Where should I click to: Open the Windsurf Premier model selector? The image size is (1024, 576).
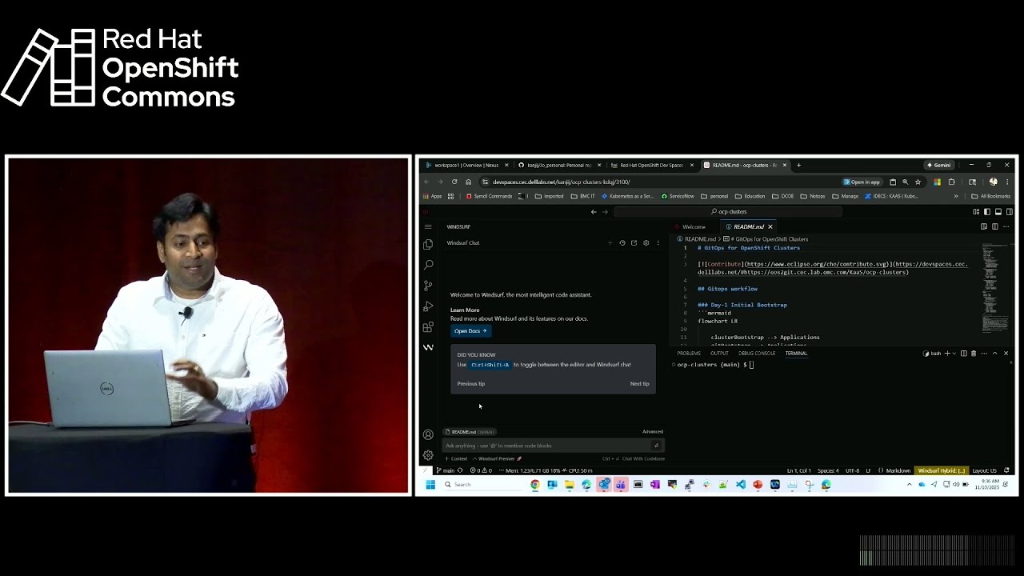tap(497, 458)
